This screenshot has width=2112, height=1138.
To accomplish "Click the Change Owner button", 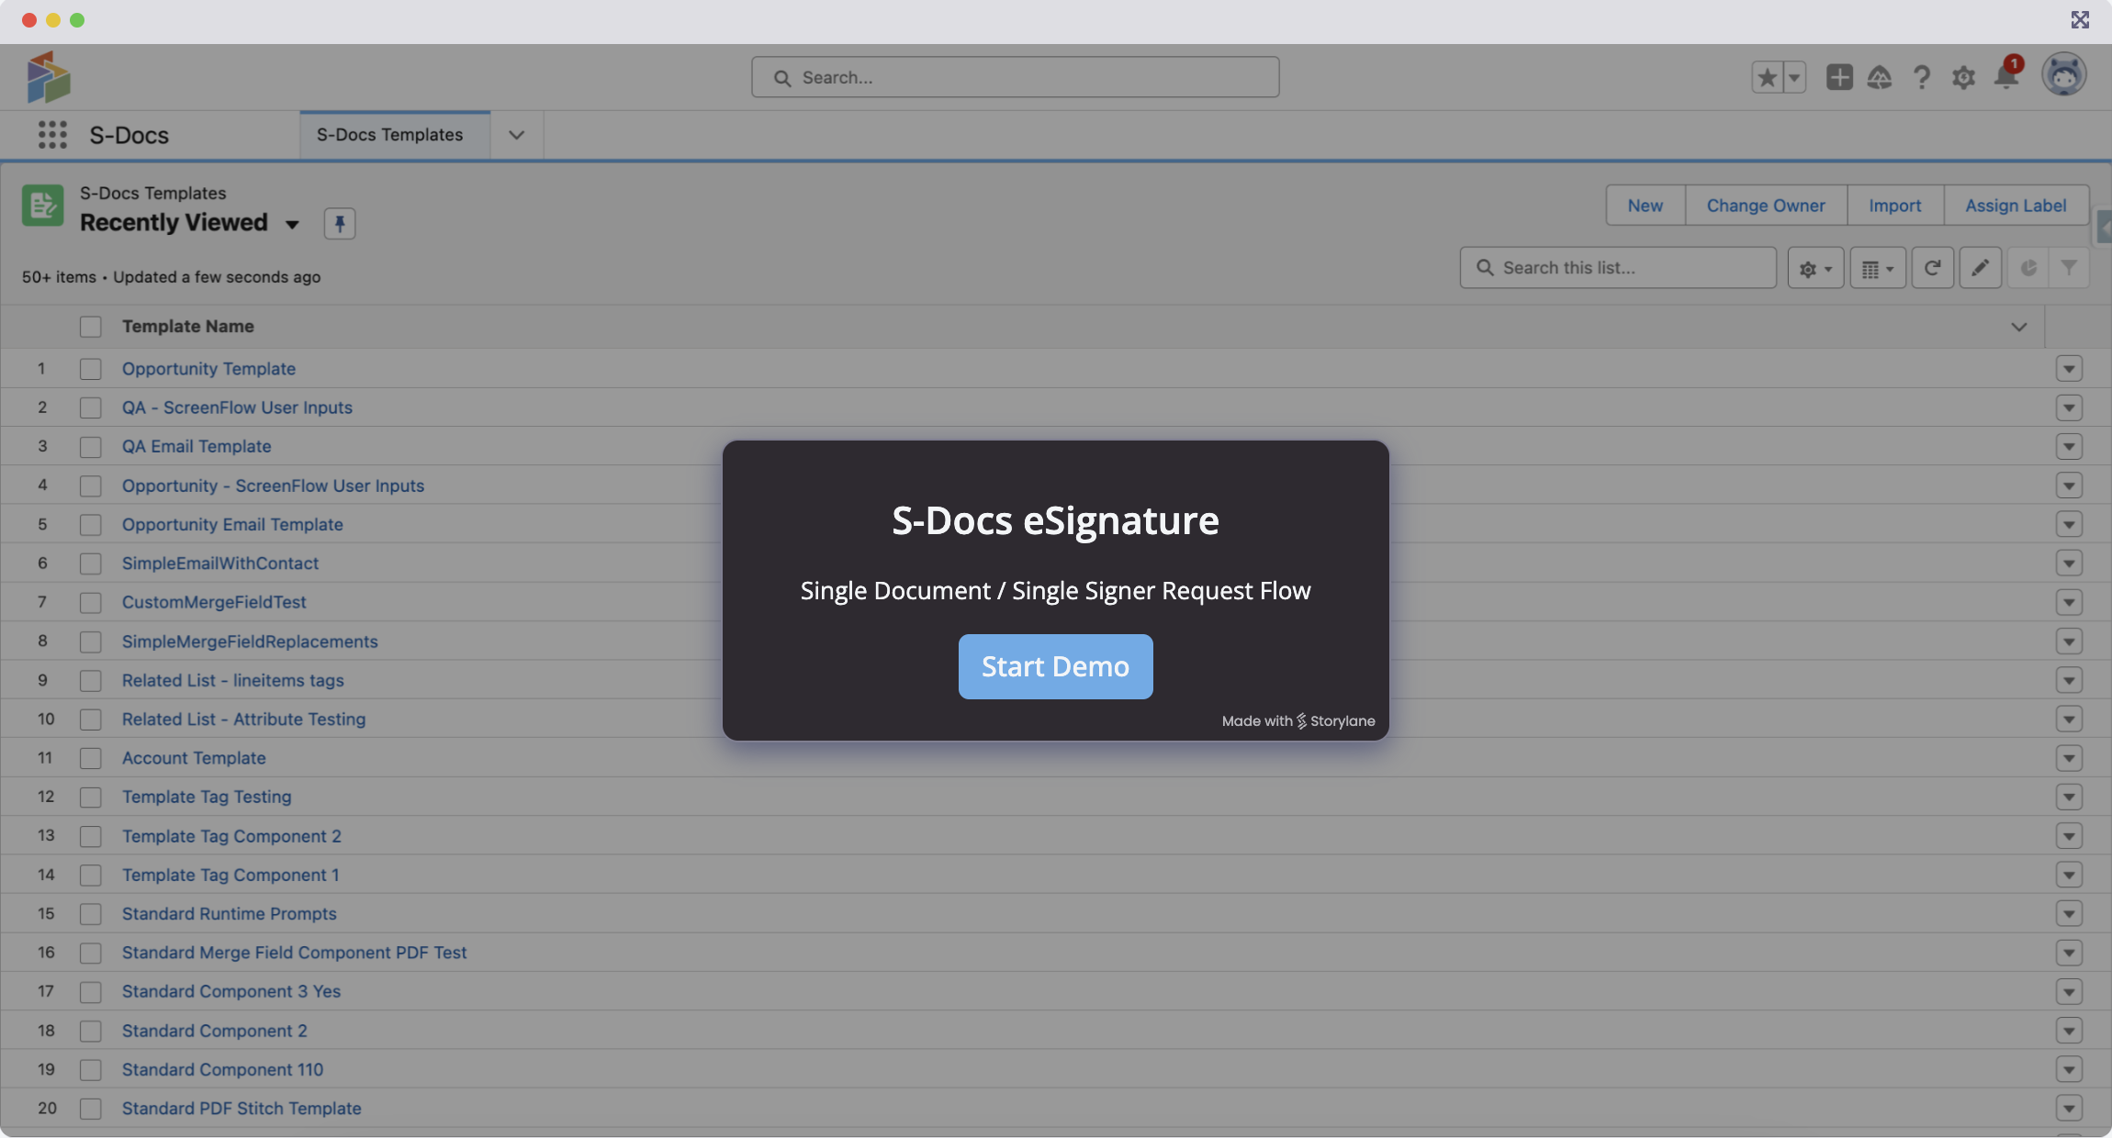I will [1766, 206].
